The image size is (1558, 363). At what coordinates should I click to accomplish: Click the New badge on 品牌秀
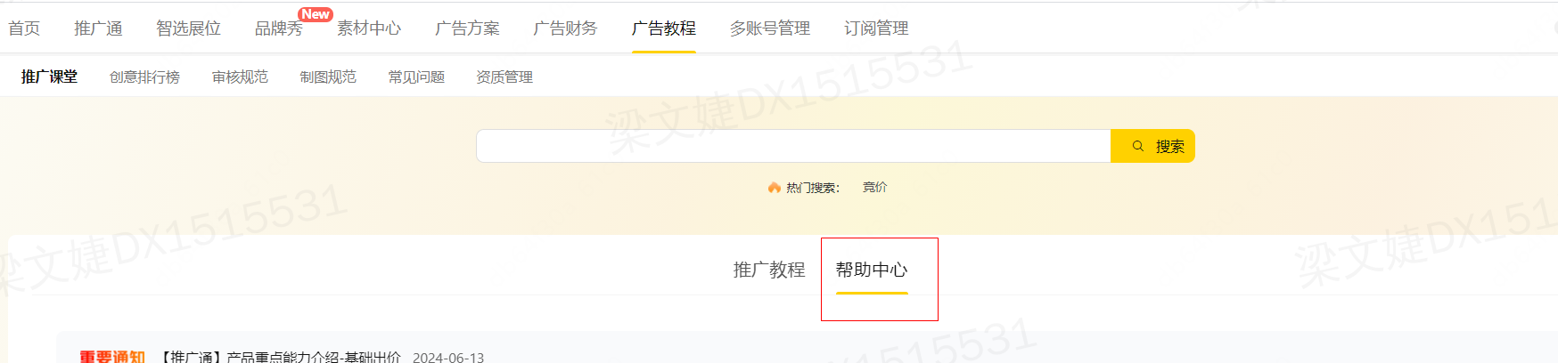click(316, 14)
